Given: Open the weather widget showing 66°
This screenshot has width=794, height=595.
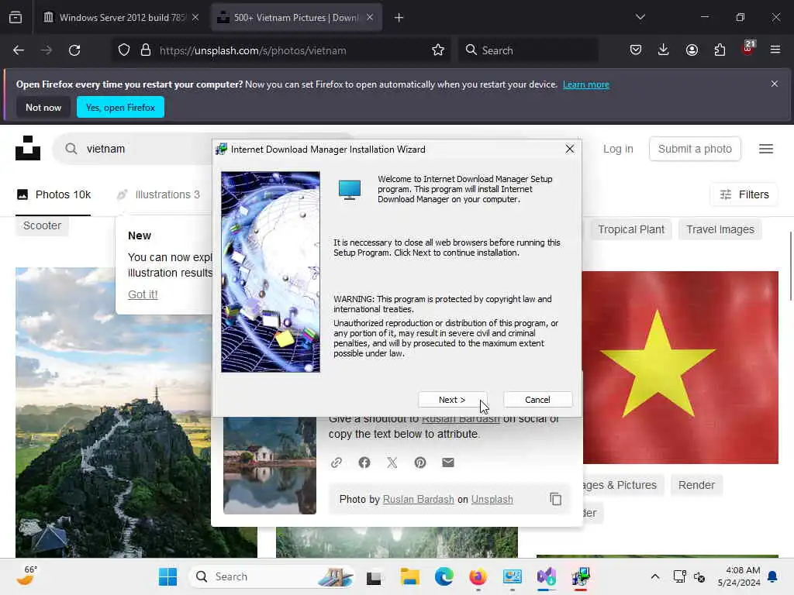Looking at the screenshot, I should pos(26,576).
